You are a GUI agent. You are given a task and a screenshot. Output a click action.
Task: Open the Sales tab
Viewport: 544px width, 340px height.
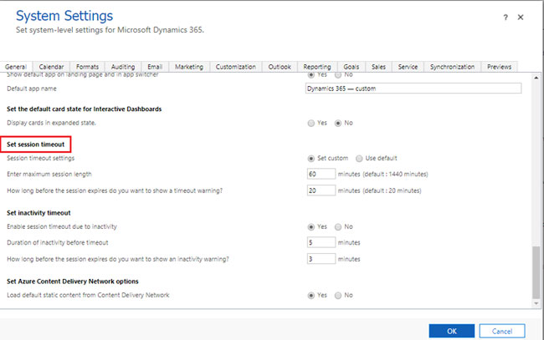click(378, 67)
